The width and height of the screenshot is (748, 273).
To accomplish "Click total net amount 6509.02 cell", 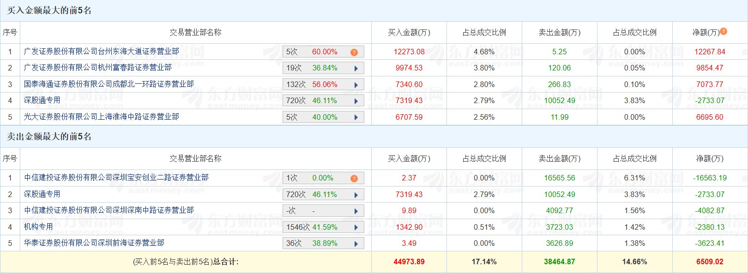I will coord(710,261).
